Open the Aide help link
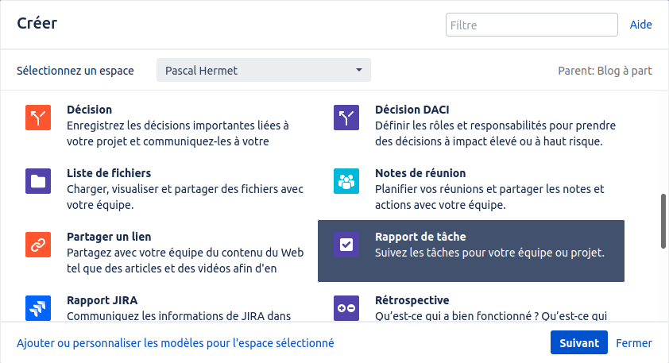Image resolution: width=669 pixels, height=363 pixels. (x=640, y=25)
